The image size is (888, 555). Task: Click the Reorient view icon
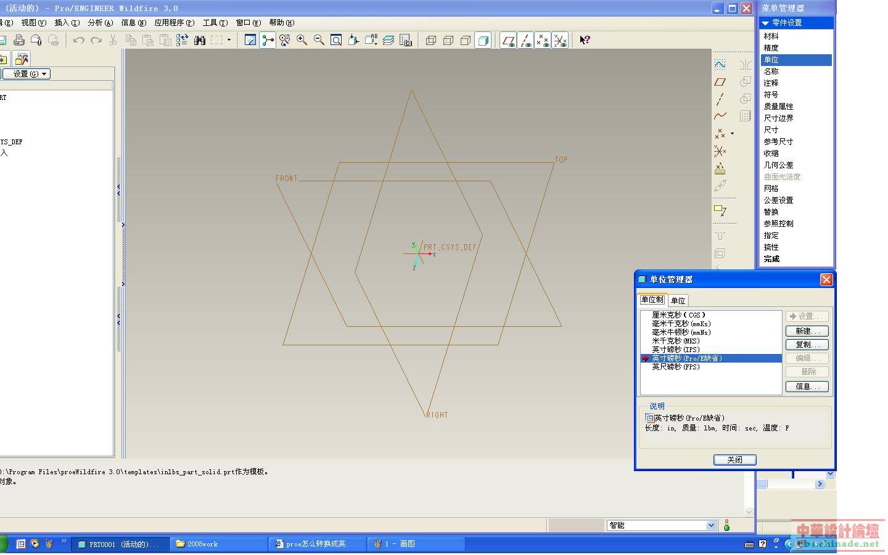point(353,40)
